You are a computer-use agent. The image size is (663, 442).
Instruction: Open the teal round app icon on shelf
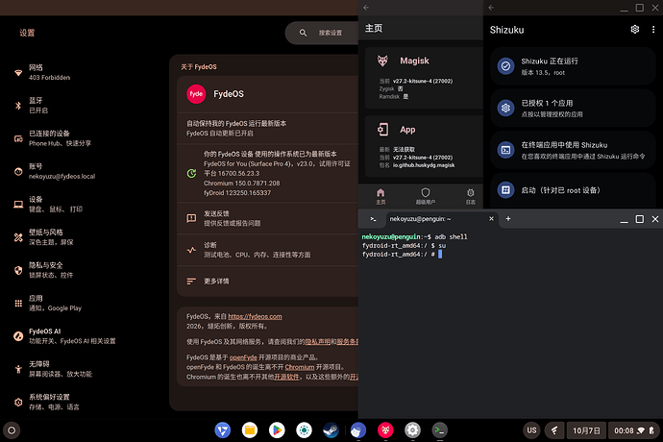[304, 430]
